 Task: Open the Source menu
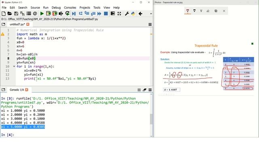tap(35, 8)
